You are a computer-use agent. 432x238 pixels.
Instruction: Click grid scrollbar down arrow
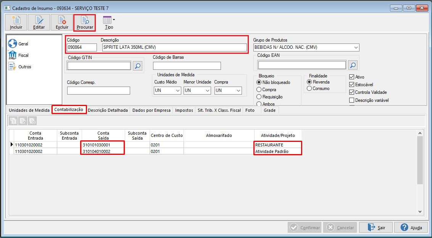coord(420,211)
